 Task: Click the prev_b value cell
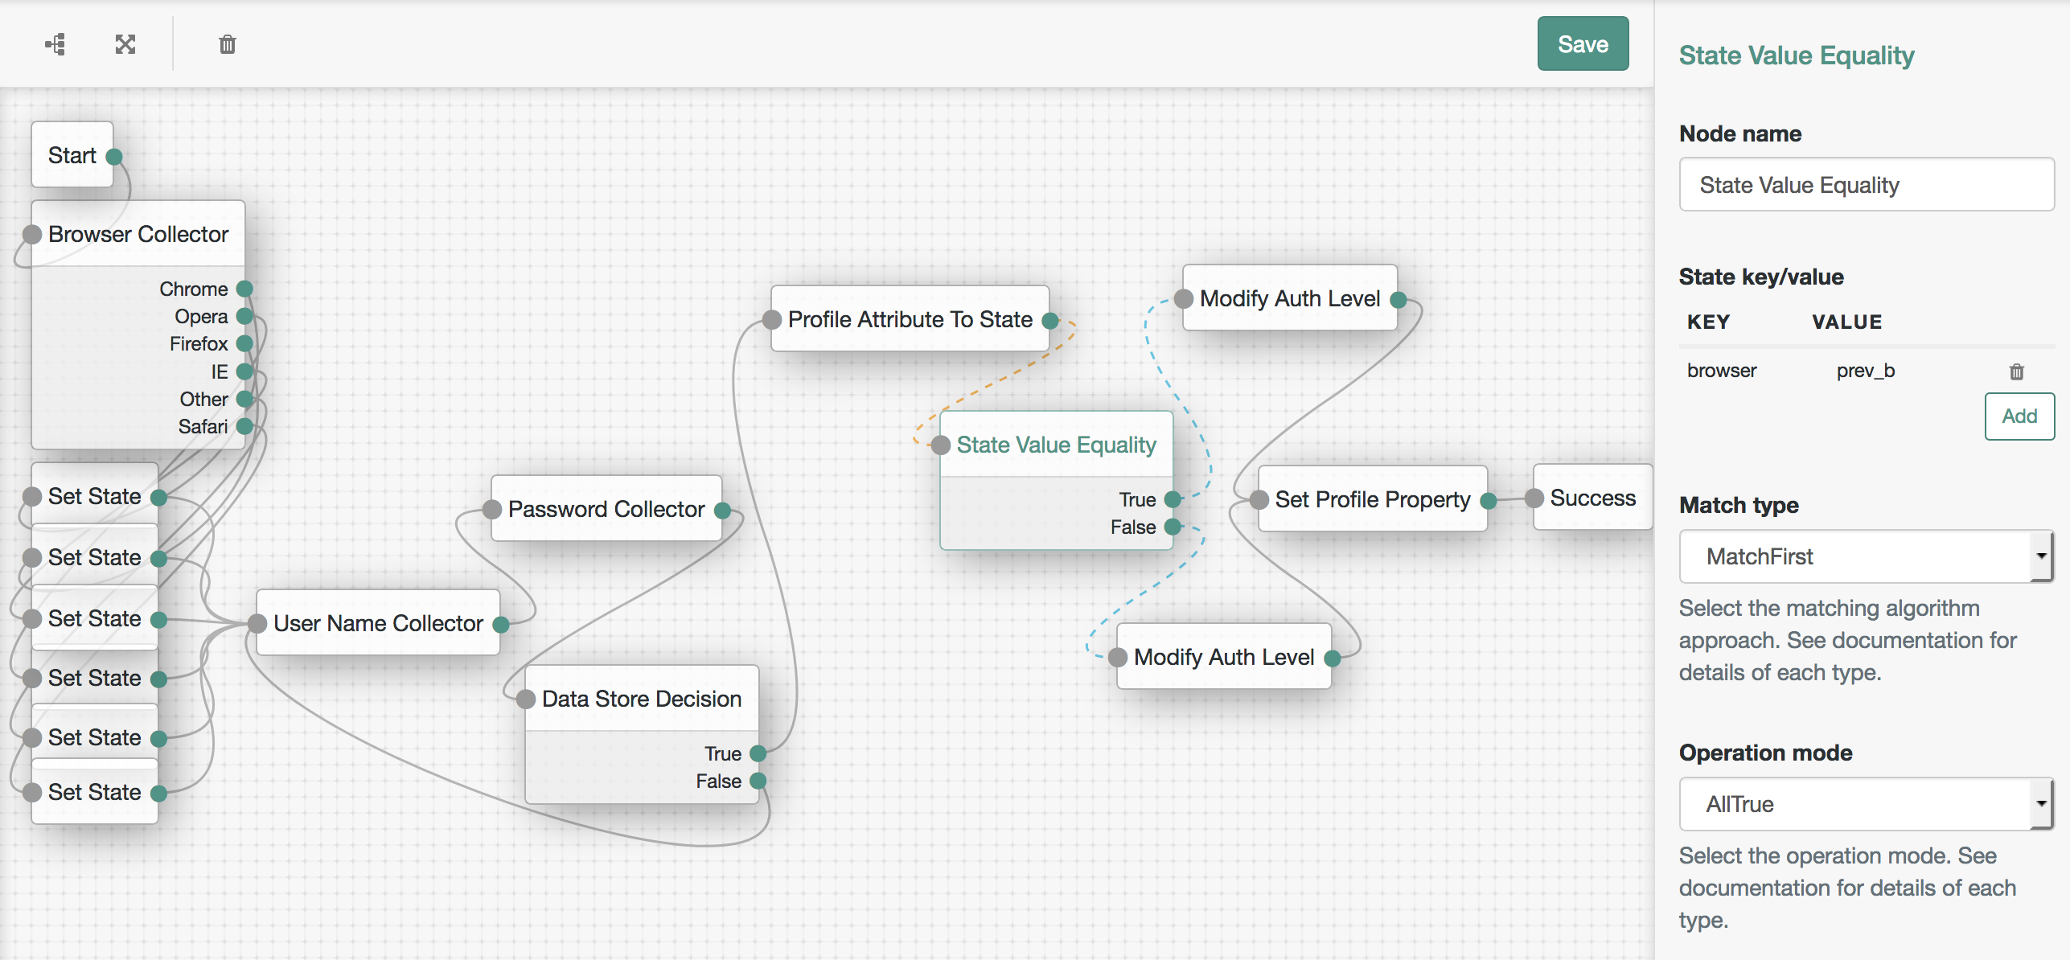[1866, 371]
